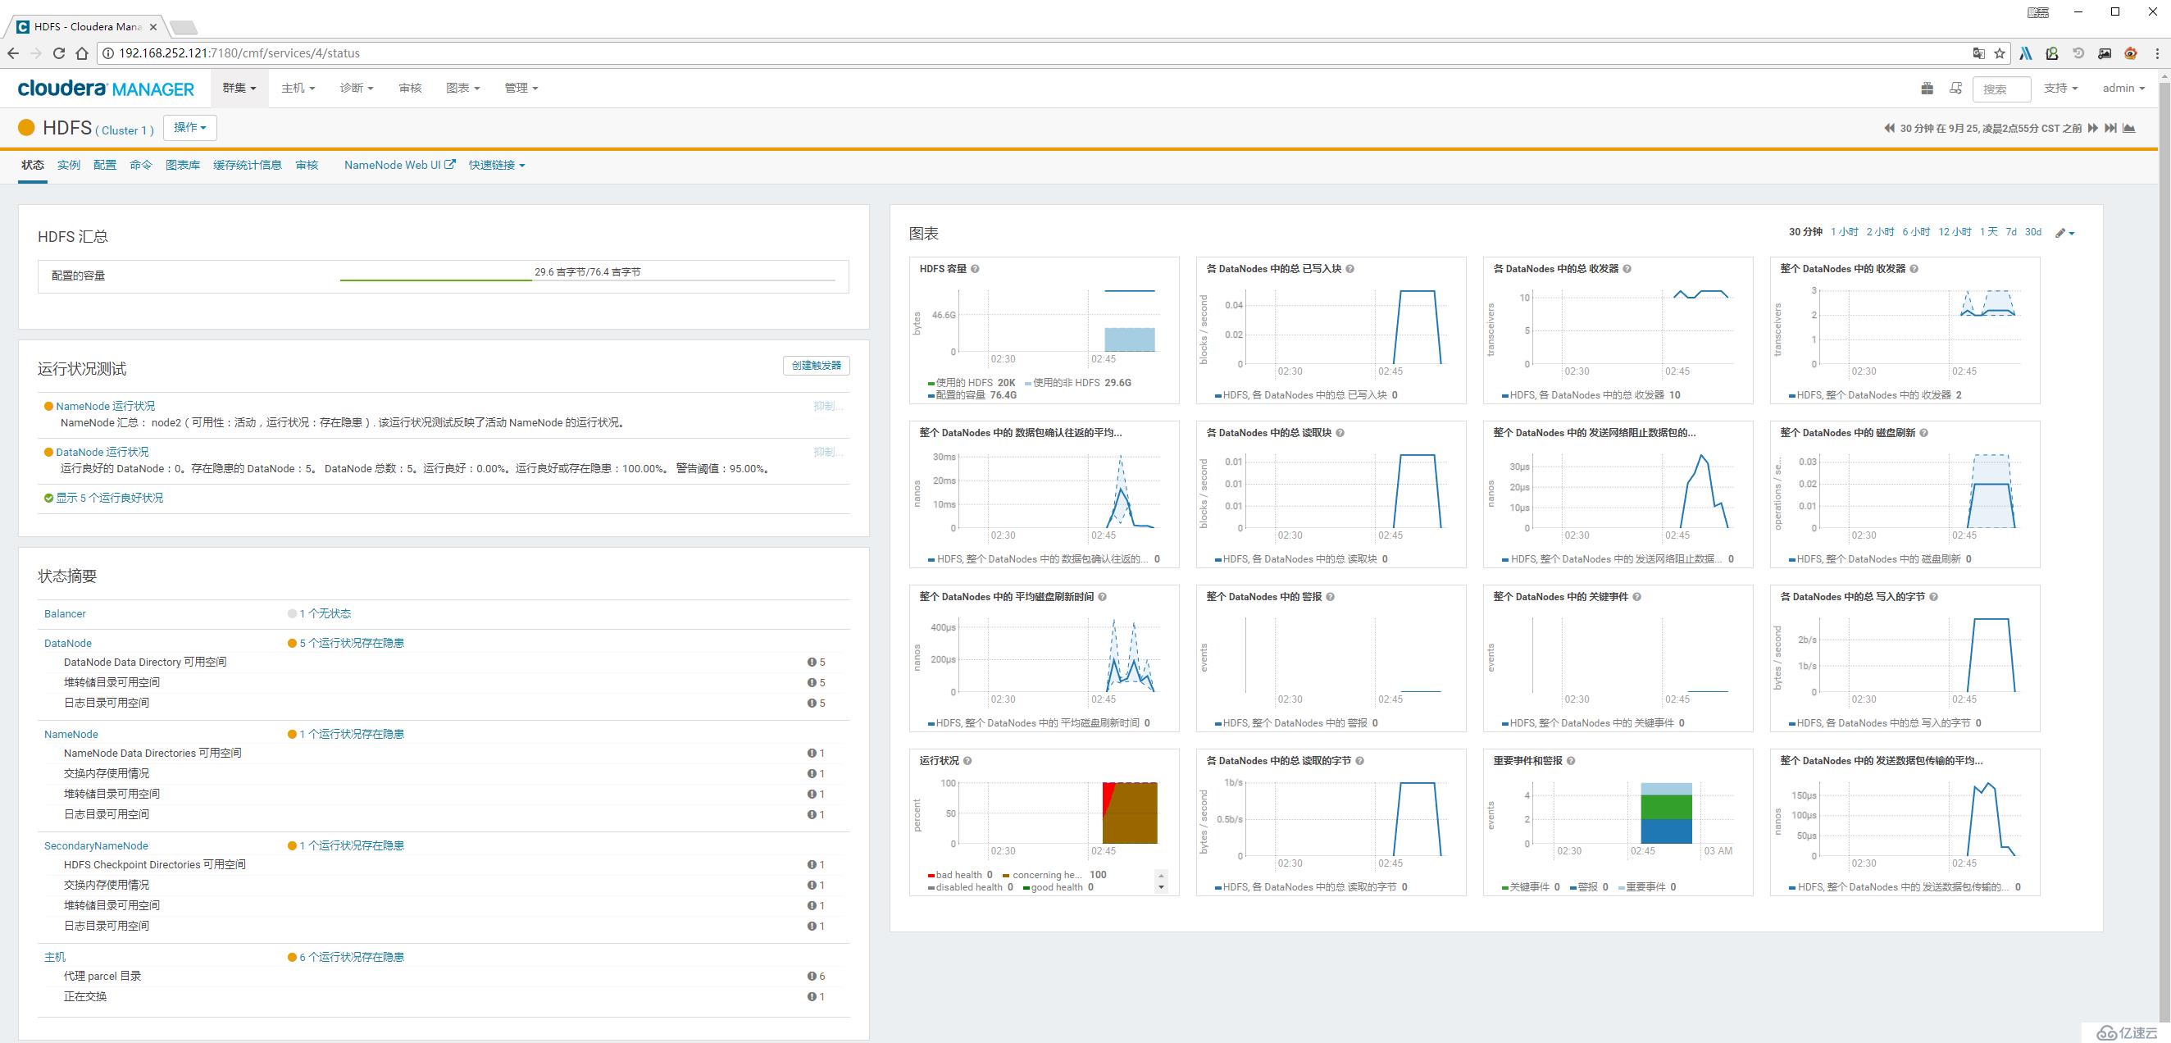Bookmark this page with the star icon
Viewport: 2171px width, 1043px height.
point(1999,53)
